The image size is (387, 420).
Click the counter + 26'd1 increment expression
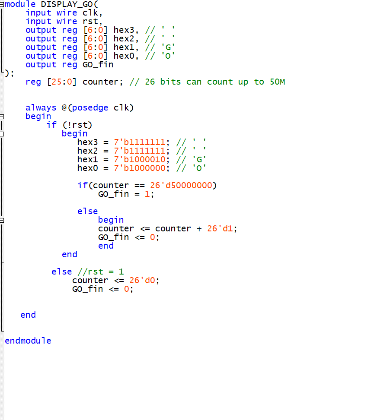pyautogui.click(x=193, y=229)
